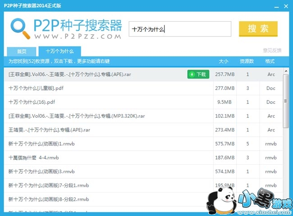Click the yellow 搜索 search button
The image size is (293, 216).
(x=258, y=28)
